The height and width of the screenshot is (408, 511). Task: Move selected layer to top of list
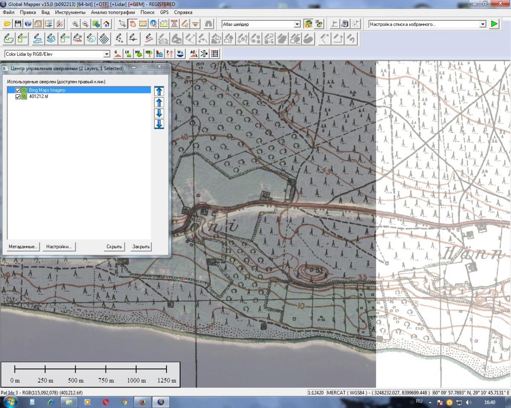click(159, 91)
